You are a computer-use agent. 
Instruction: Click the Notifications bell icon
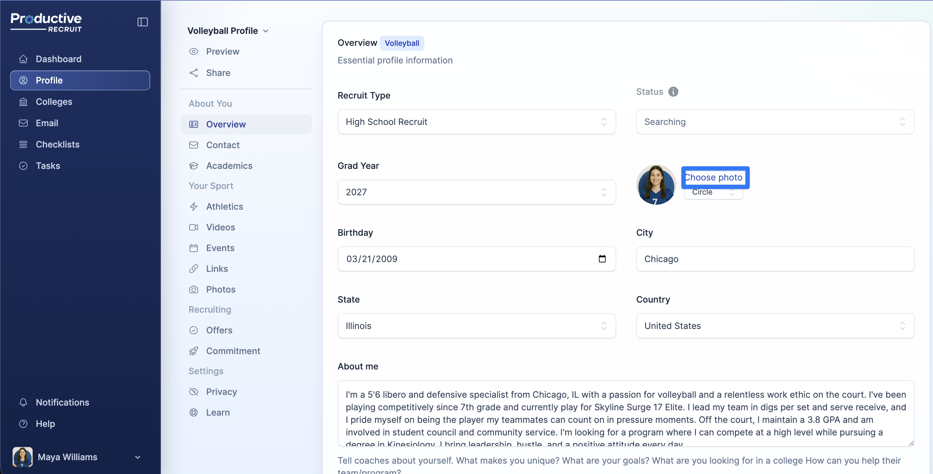(x=23, y=402)
